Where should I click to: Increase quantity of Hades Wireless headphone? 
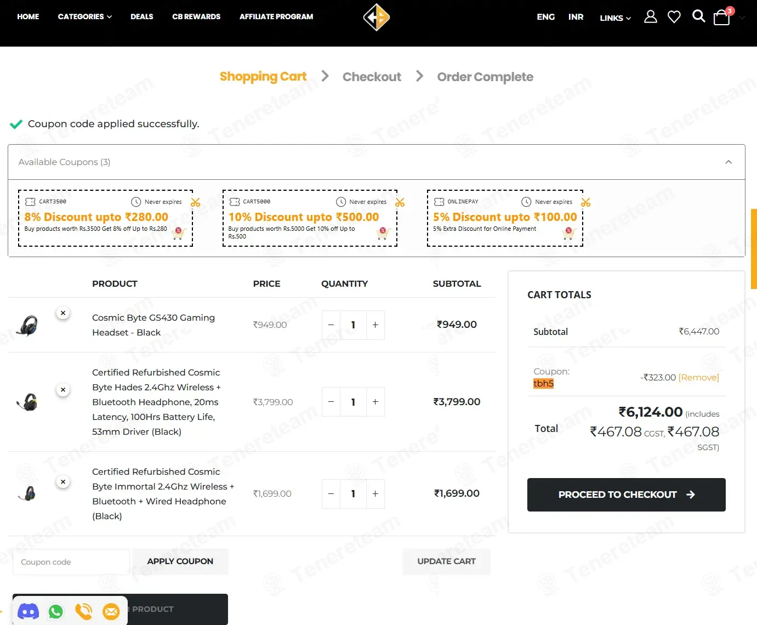pyautogui.click(x=375, y=402)
